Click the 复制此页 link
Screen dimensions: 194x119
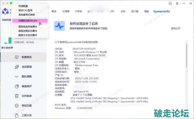pos(176,28)
